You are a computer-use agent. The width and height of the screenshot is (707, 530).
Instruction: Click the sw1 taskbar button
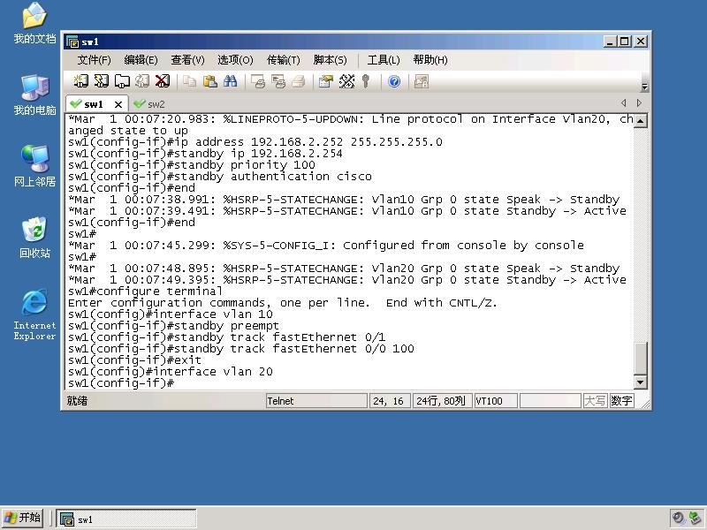coord(126,519)
